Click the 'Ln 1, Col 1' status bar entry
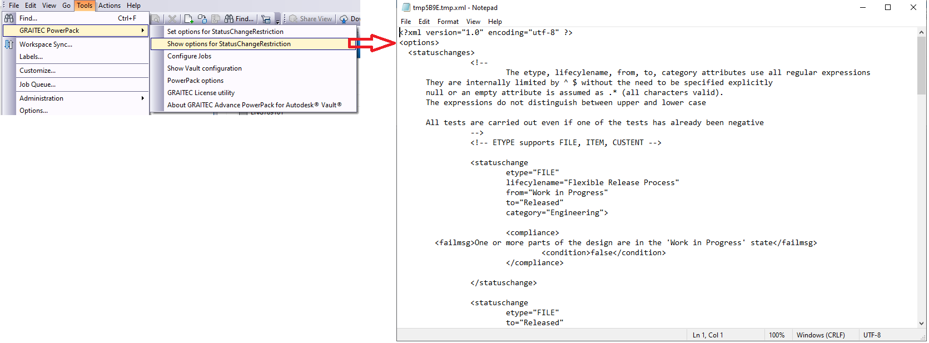The width and height of the screenshot is (929, 343). [708, 335]
